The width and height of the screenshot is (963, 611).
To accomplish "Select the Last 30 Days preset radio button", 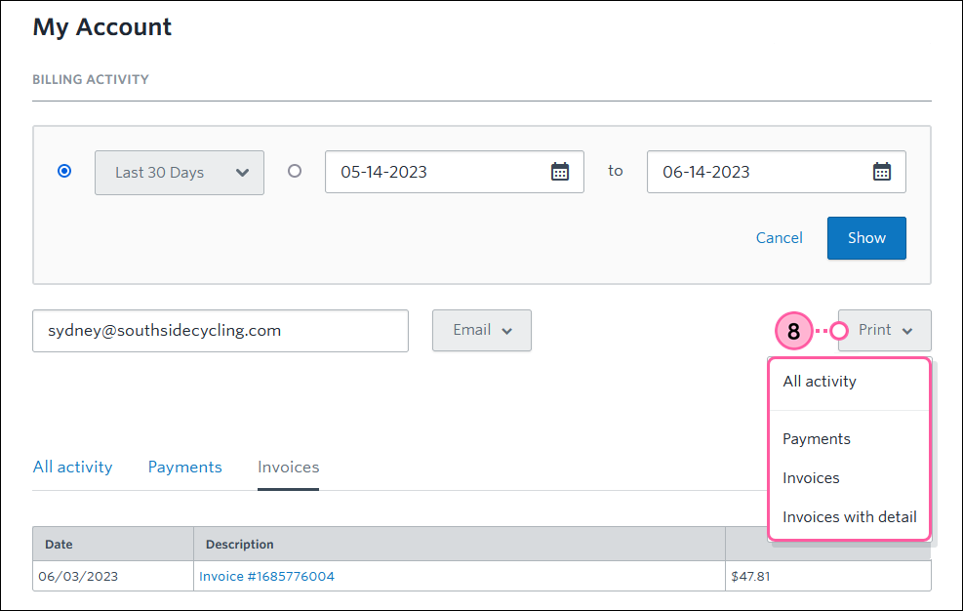I will click(64, 171).
